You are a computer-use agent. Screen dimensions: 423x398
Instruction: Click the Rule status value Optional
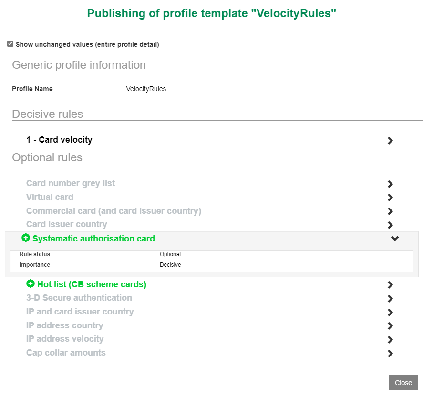[170, 254]
